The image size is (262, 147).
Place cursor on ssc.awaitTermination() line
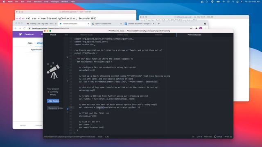click(x=92, y=127)
